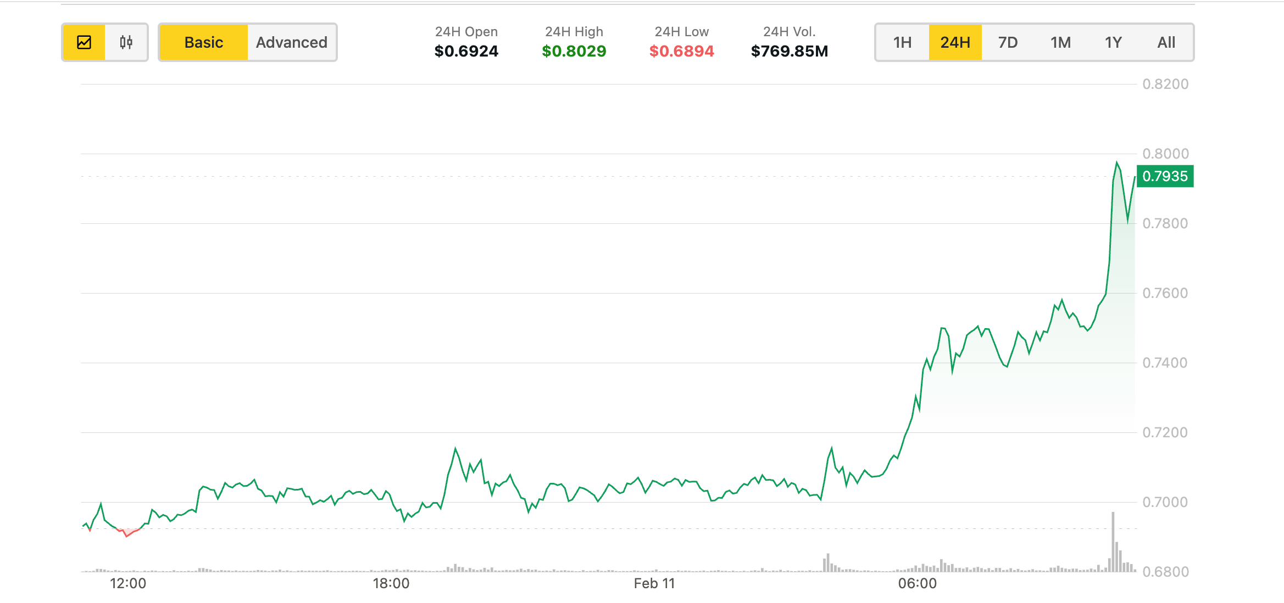
Task: Switch to Advanced charting mode
Action: point(290,42)
